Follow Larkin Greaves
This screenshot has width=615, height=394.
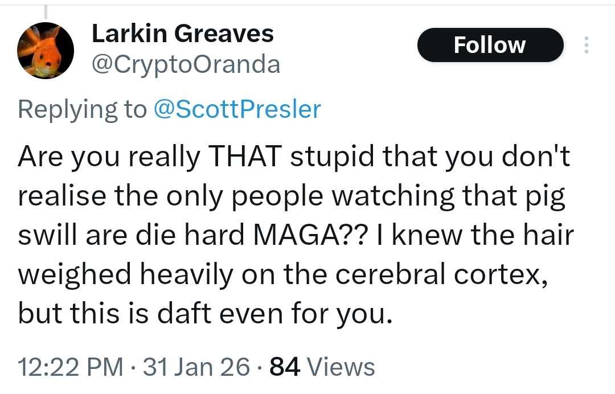[x=490, y=45]
